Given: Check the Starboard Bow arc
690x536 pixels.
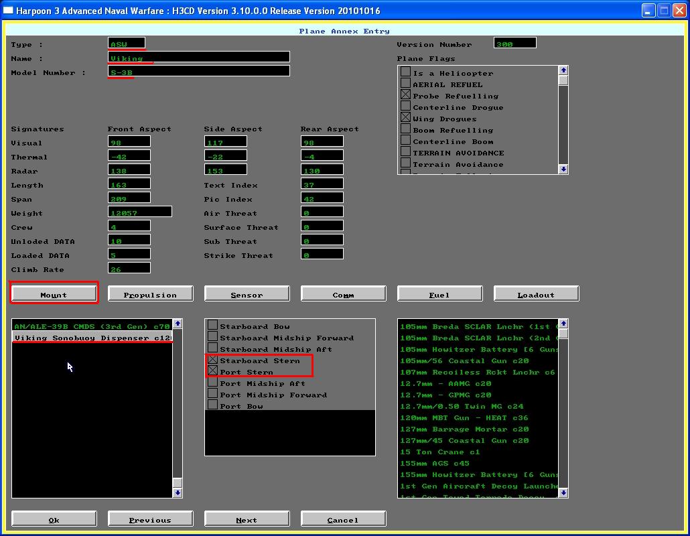Looking at the screenshot, I should [212, 325].
